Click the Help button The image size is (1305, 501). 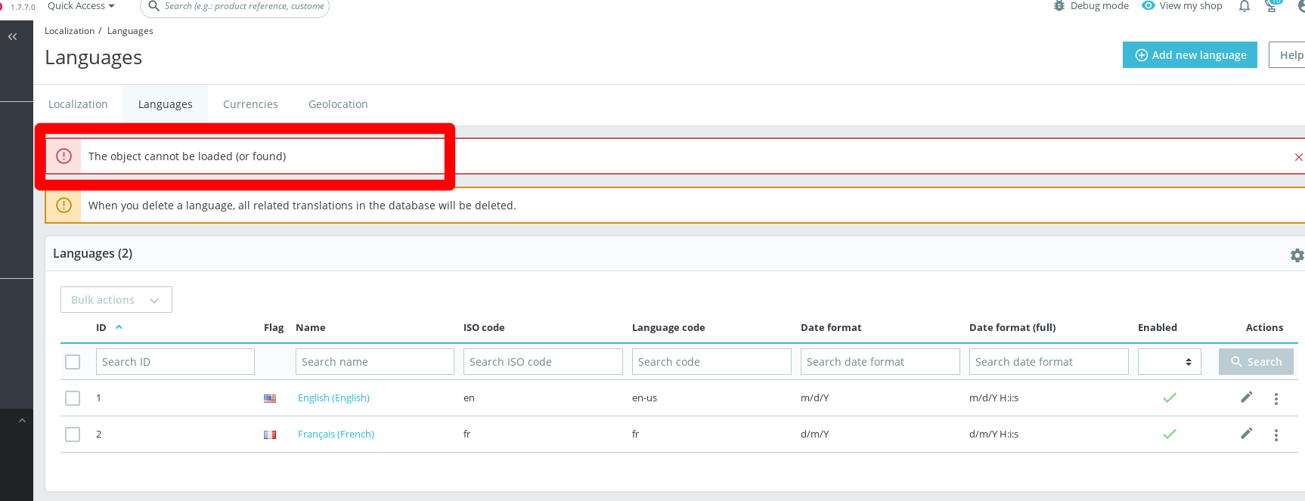coord(1288,55)
